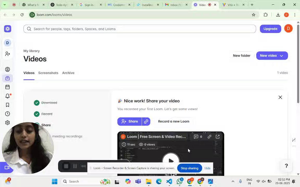This screenshot has width=300, height=187.
Task: Open the meetings calendar icon in sidebar
Action: coord(8,87)
